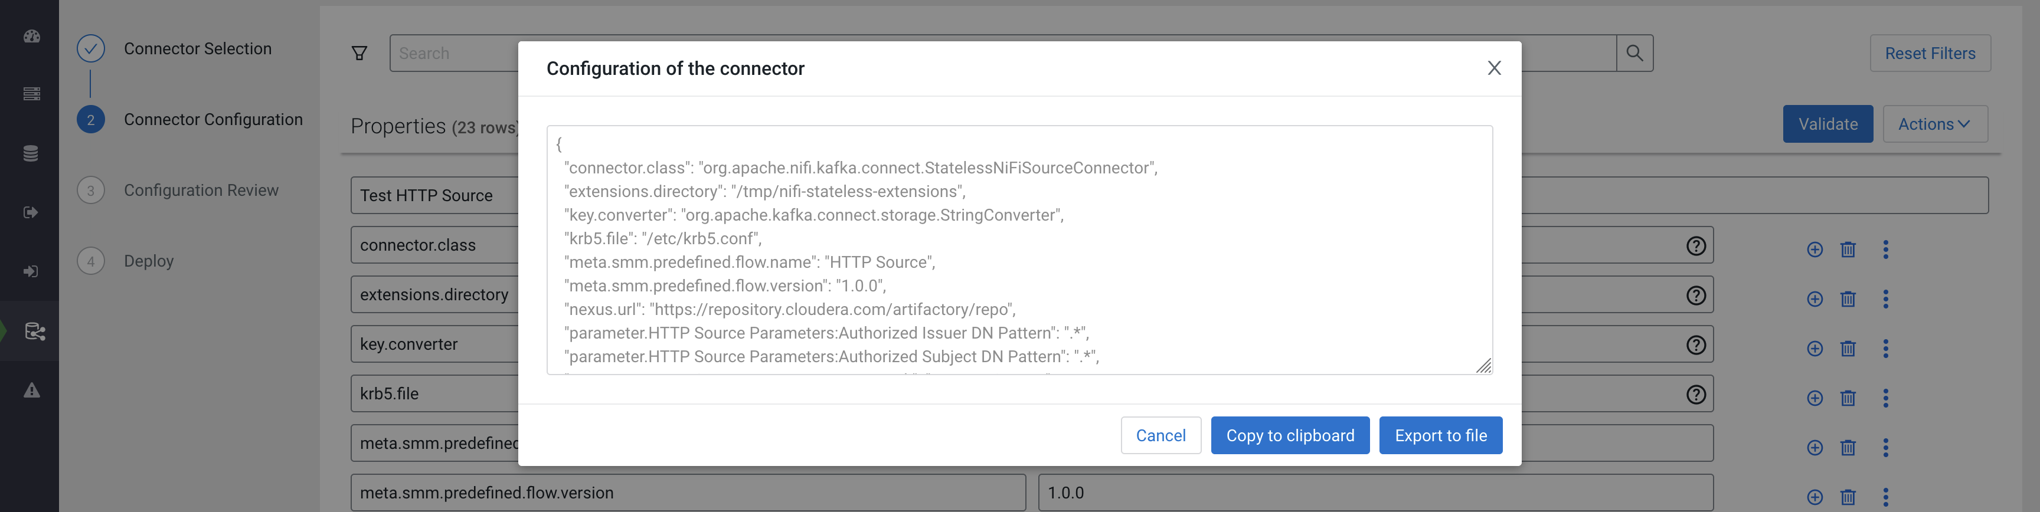Delete the krb5.file property row
The width and height of the screenshot is (2040, 512).
pyautogui.click(x=1848, y=398)
